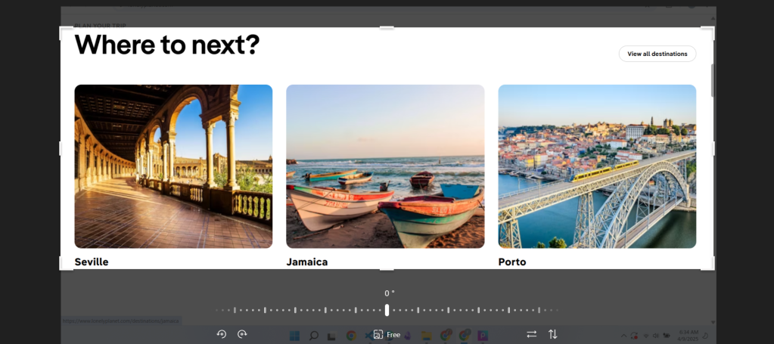Viewport: 774px width, 344px height.
Task: Click the right-edge middle crop handle
Action: pyautogui.click(x=713, y=148)
